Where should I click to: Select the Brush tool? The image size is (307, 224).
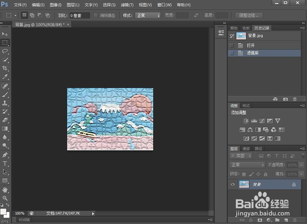5,95
